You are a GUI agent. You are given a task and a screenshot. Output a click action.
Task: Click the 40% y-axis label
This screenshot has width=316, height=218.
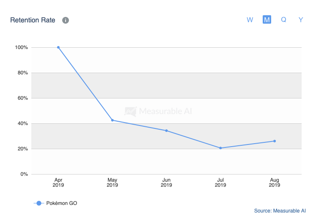click(x=23, y=123)
